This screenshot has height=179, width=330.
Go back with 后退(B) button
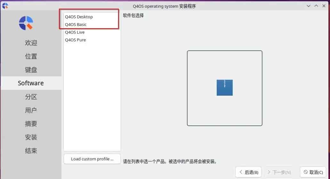[x=248, y=172]
